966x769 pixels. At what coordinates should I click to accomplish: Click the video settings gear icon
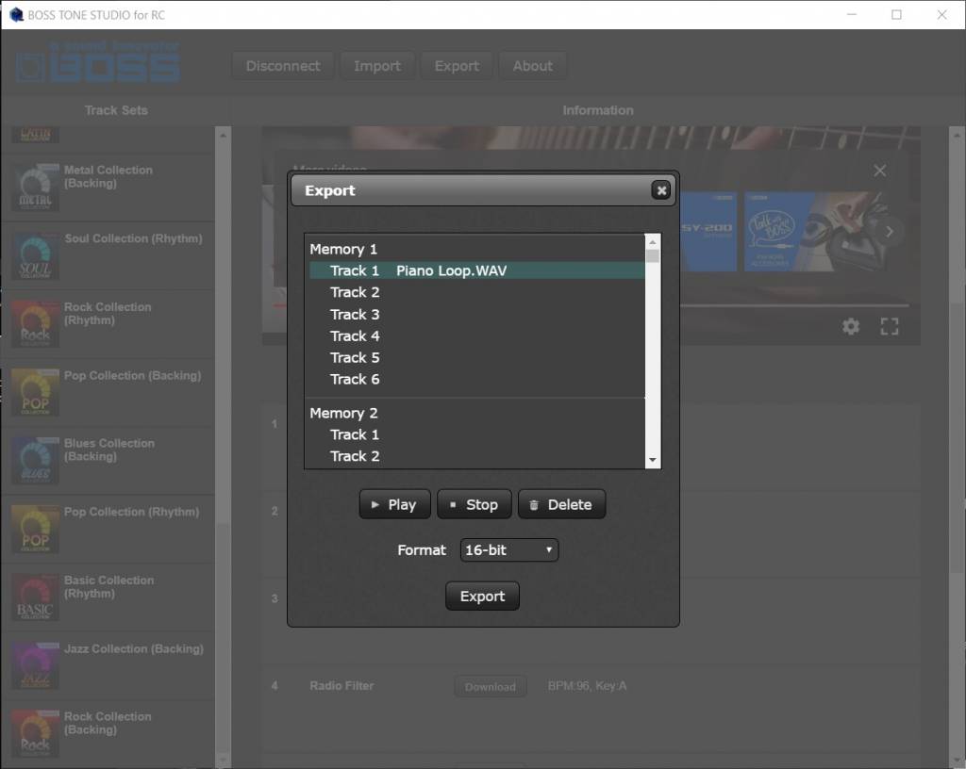coord(851,326)
